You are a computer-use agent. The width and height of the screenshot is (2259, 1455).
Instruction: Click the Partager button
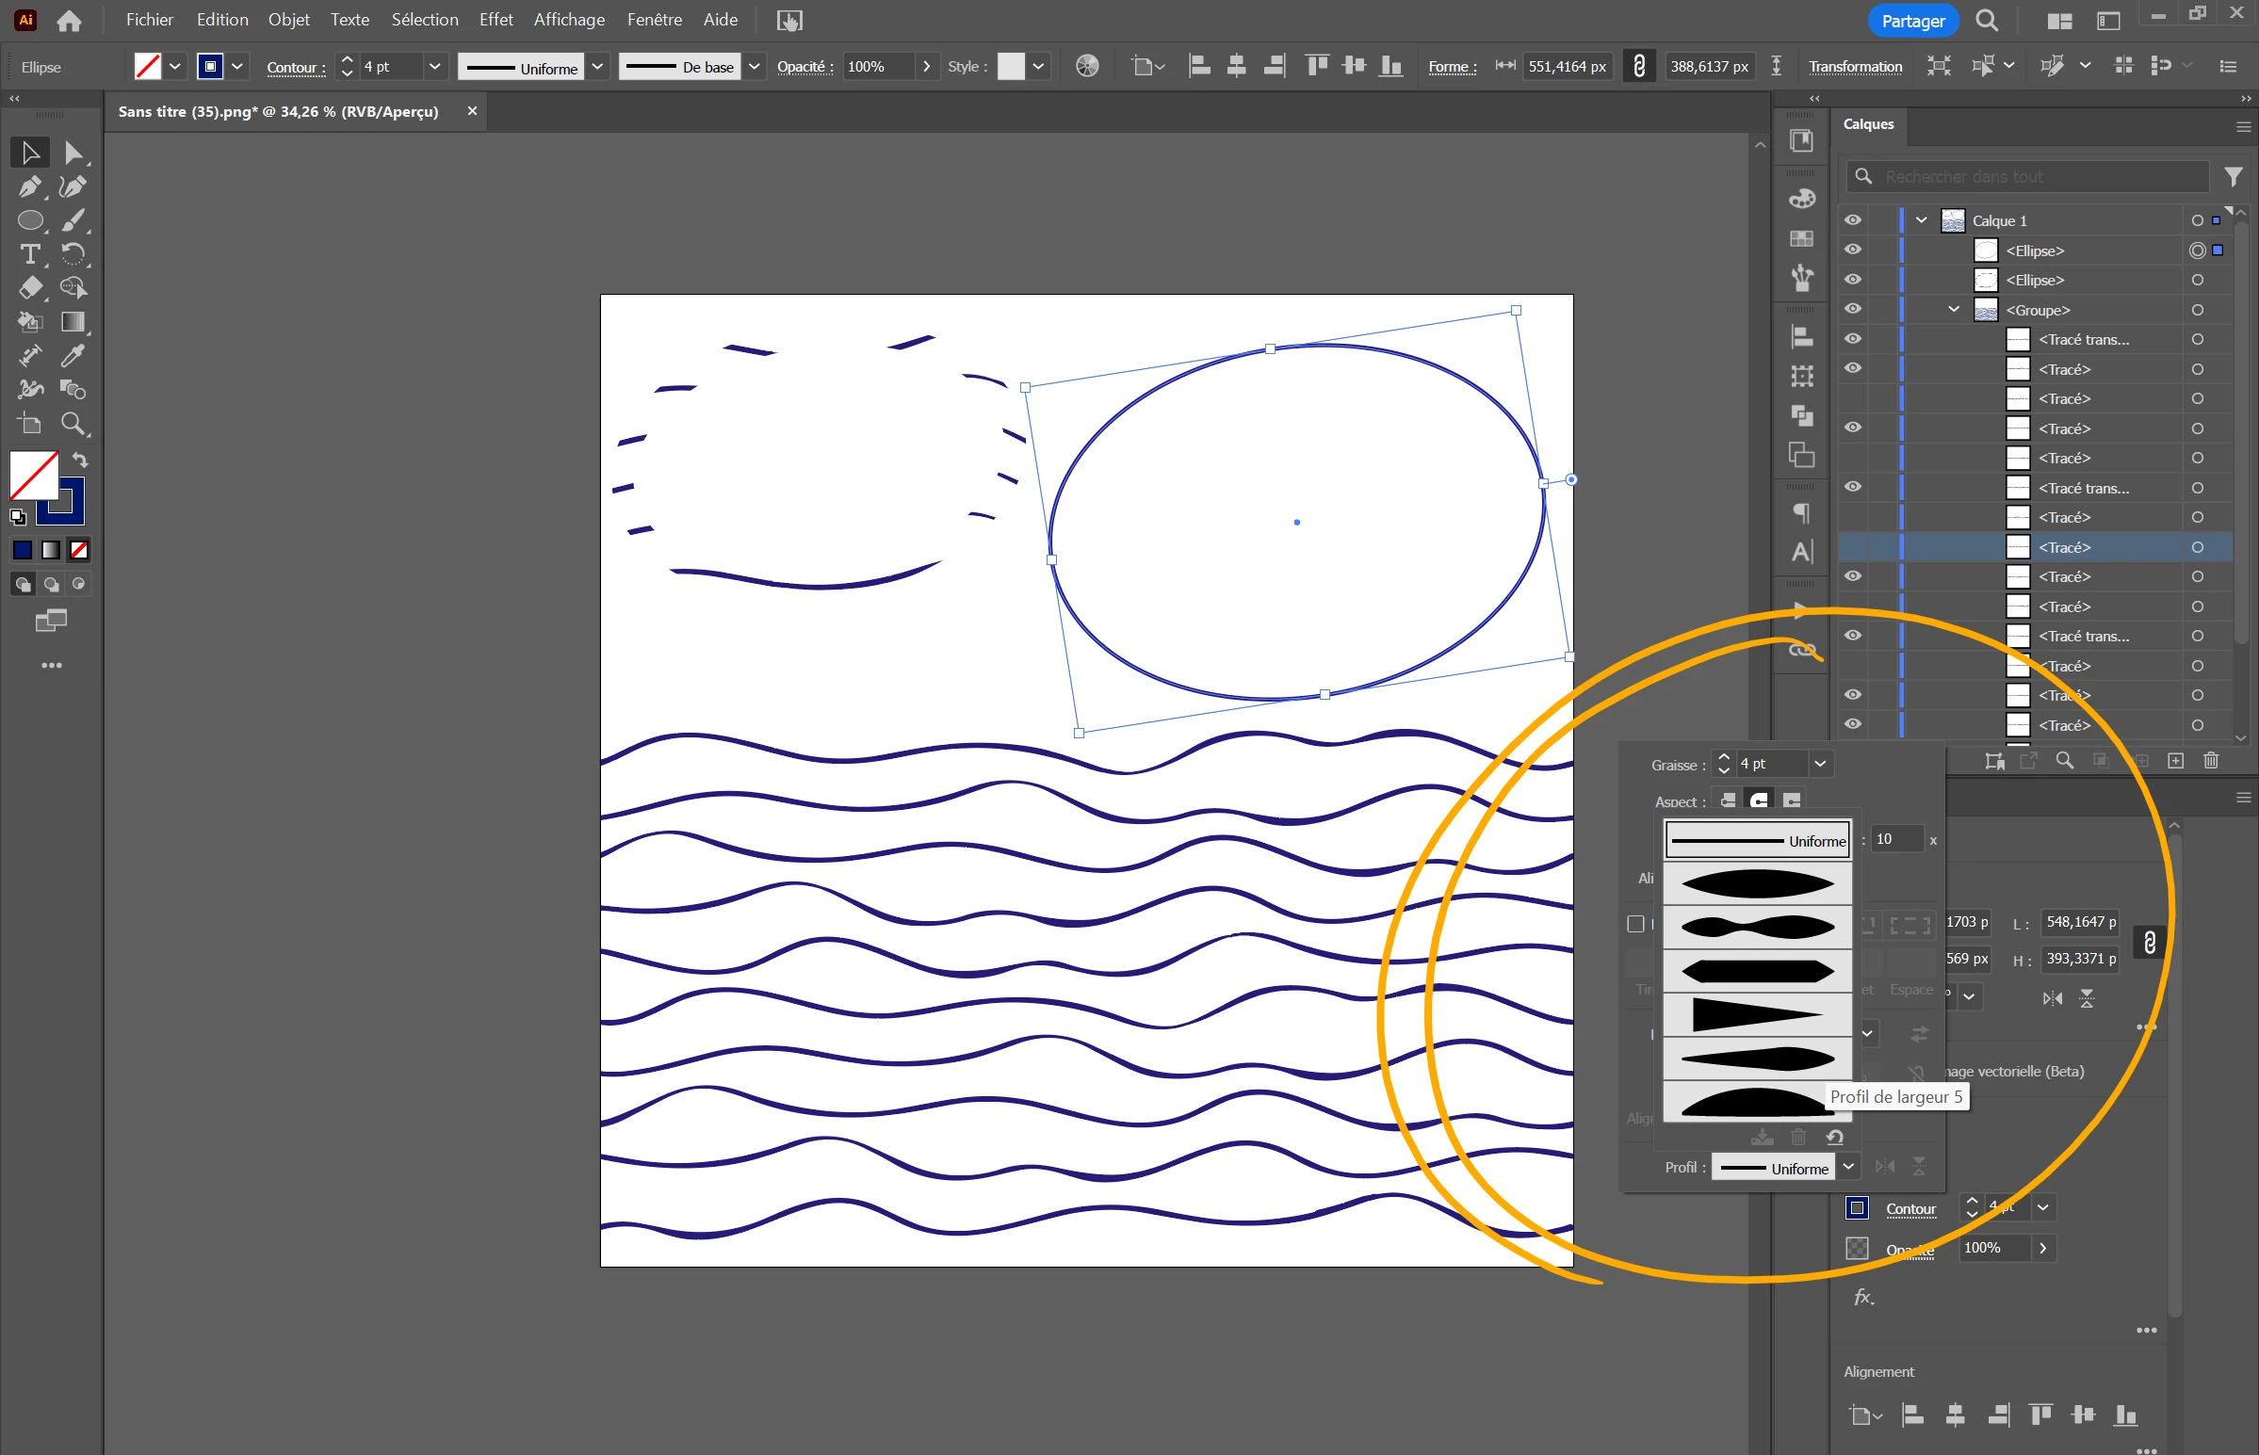pos(1912,21)
